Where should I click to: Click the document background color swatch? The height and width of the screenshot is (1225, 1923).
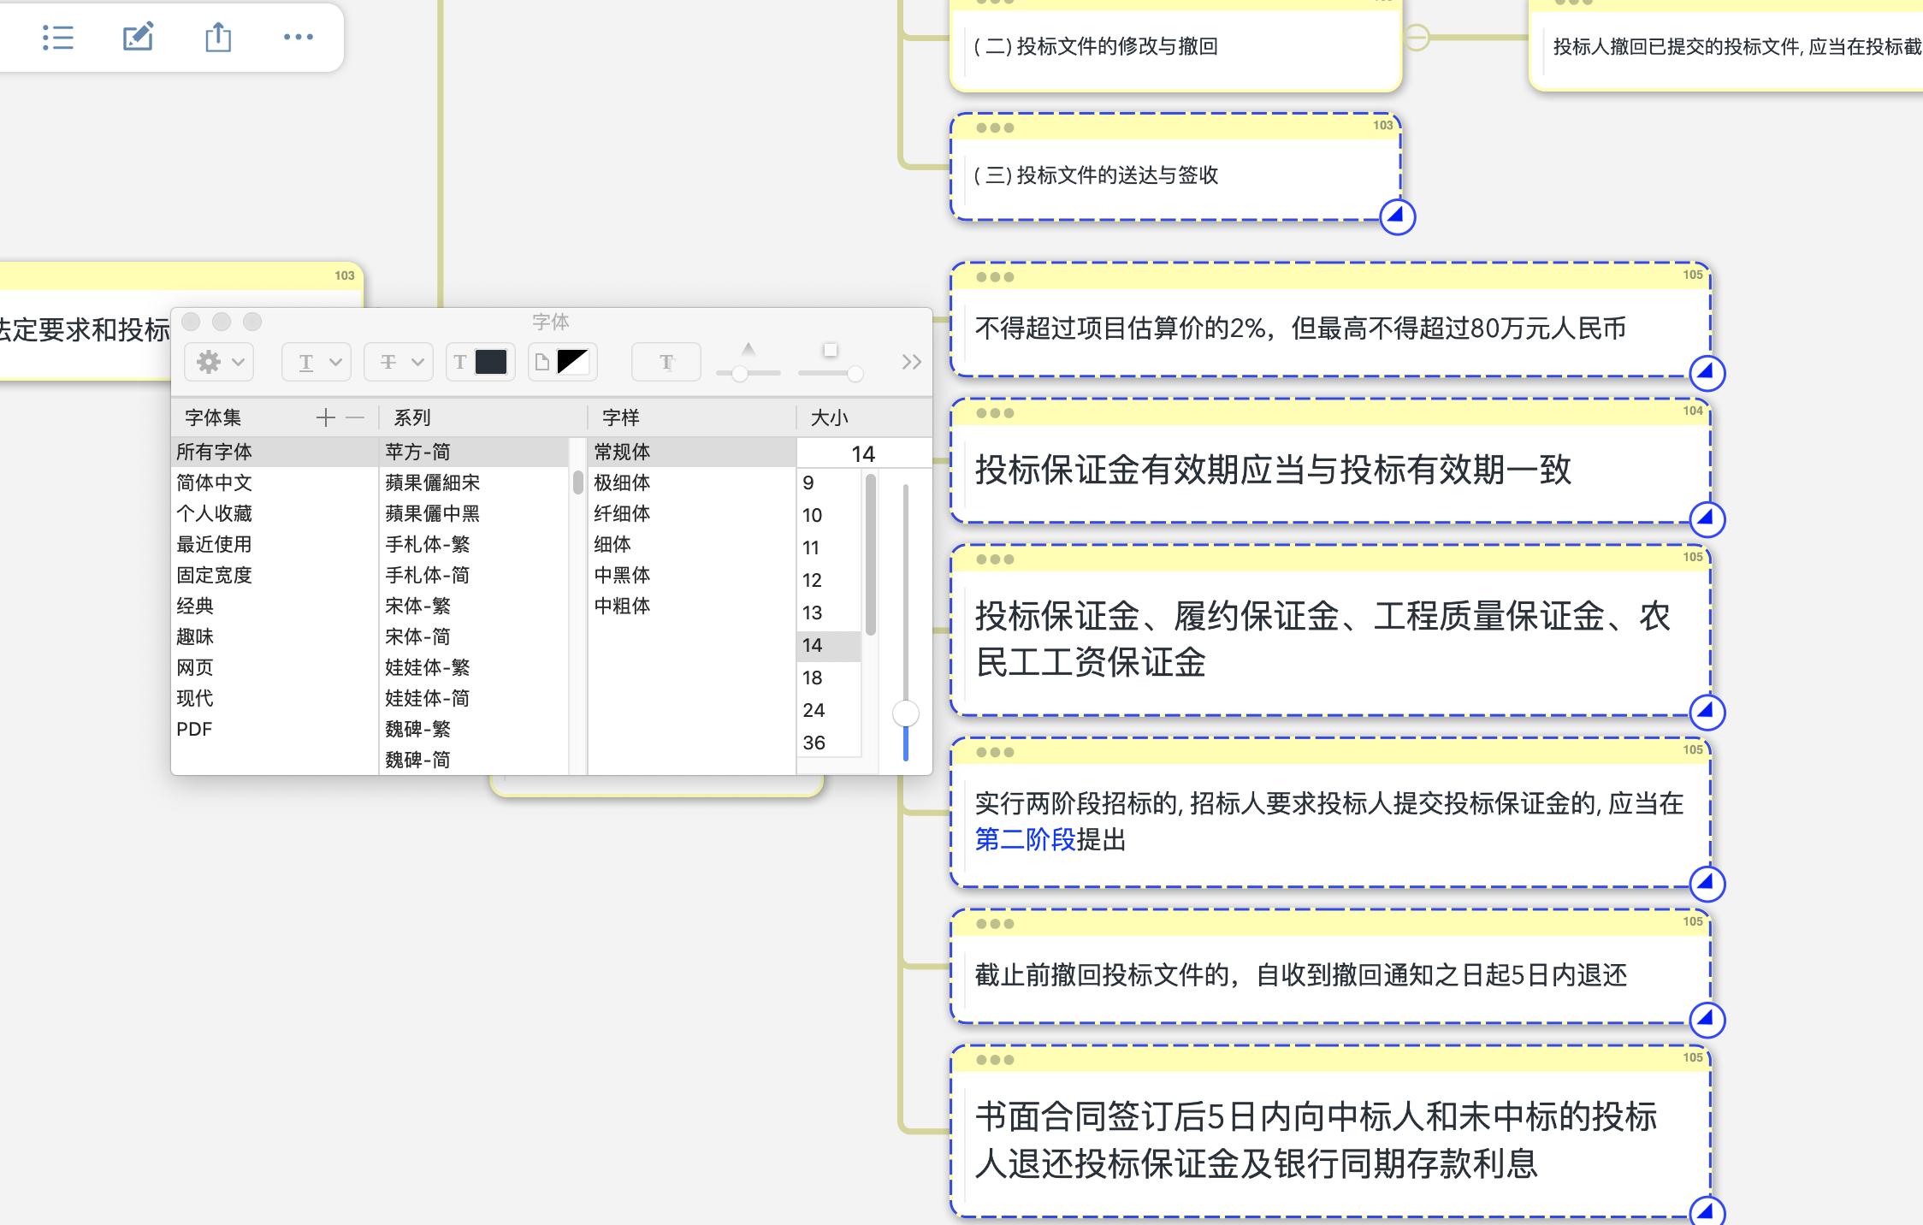click(x=572, y=362)
